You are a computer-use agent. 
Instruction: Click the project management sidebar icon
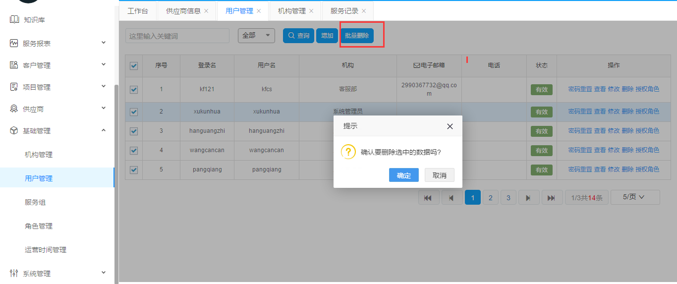pos(14,87)
